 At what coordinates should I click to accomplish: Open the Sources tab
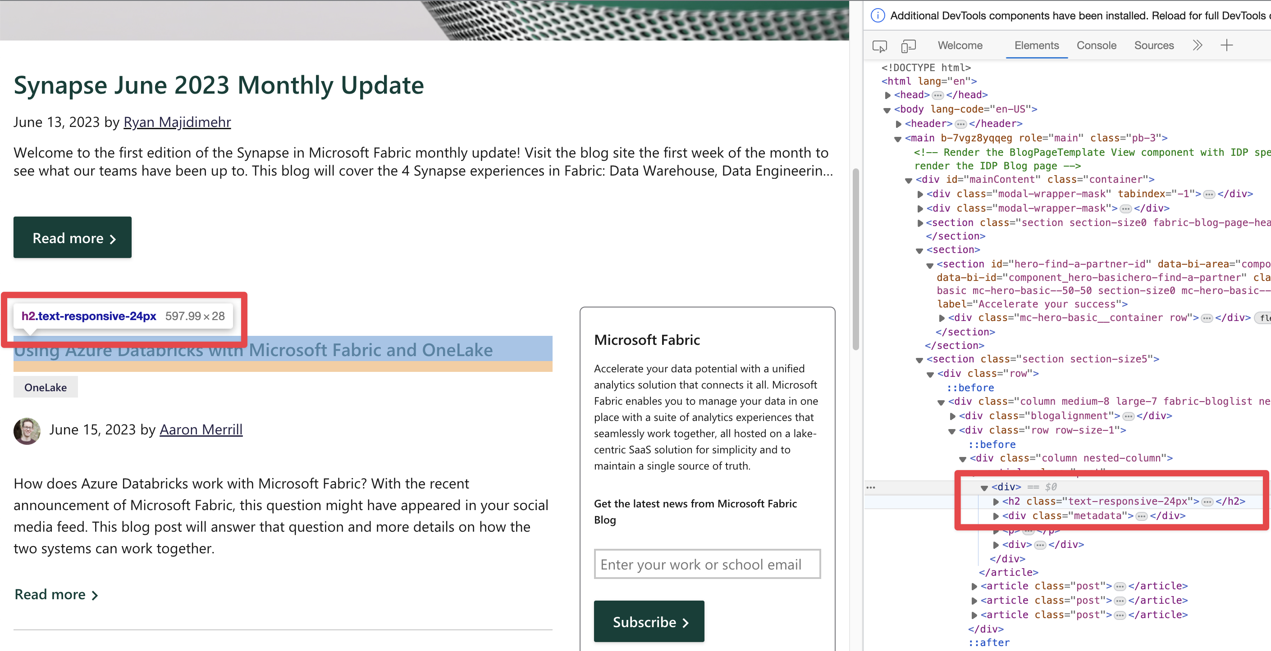1154,45
